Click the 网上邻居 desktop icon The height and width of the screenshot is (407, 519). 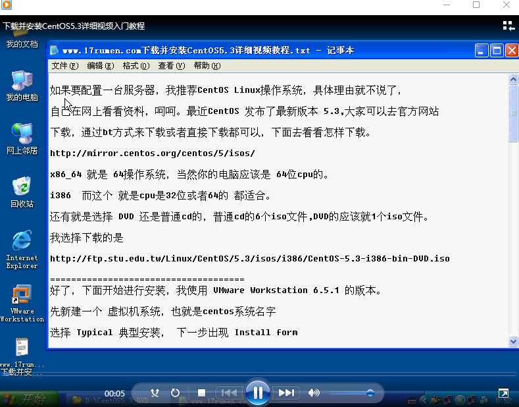click(22, 138)
